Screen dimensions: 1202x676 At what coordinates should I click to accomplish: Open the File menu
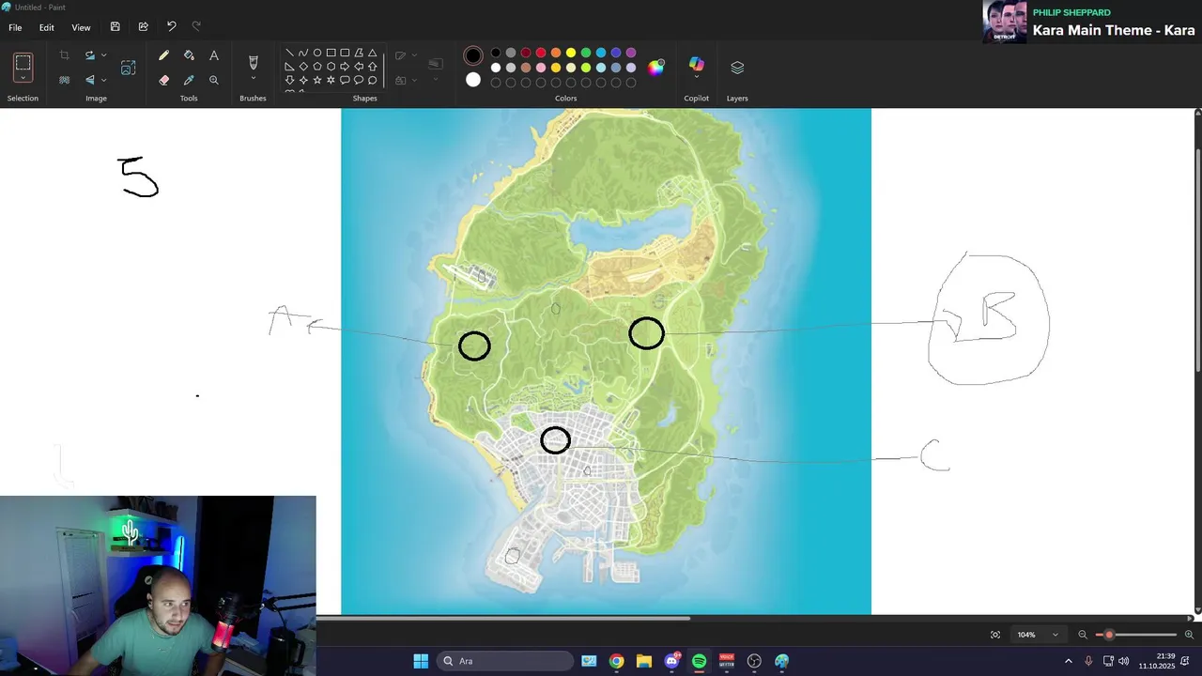16,27
